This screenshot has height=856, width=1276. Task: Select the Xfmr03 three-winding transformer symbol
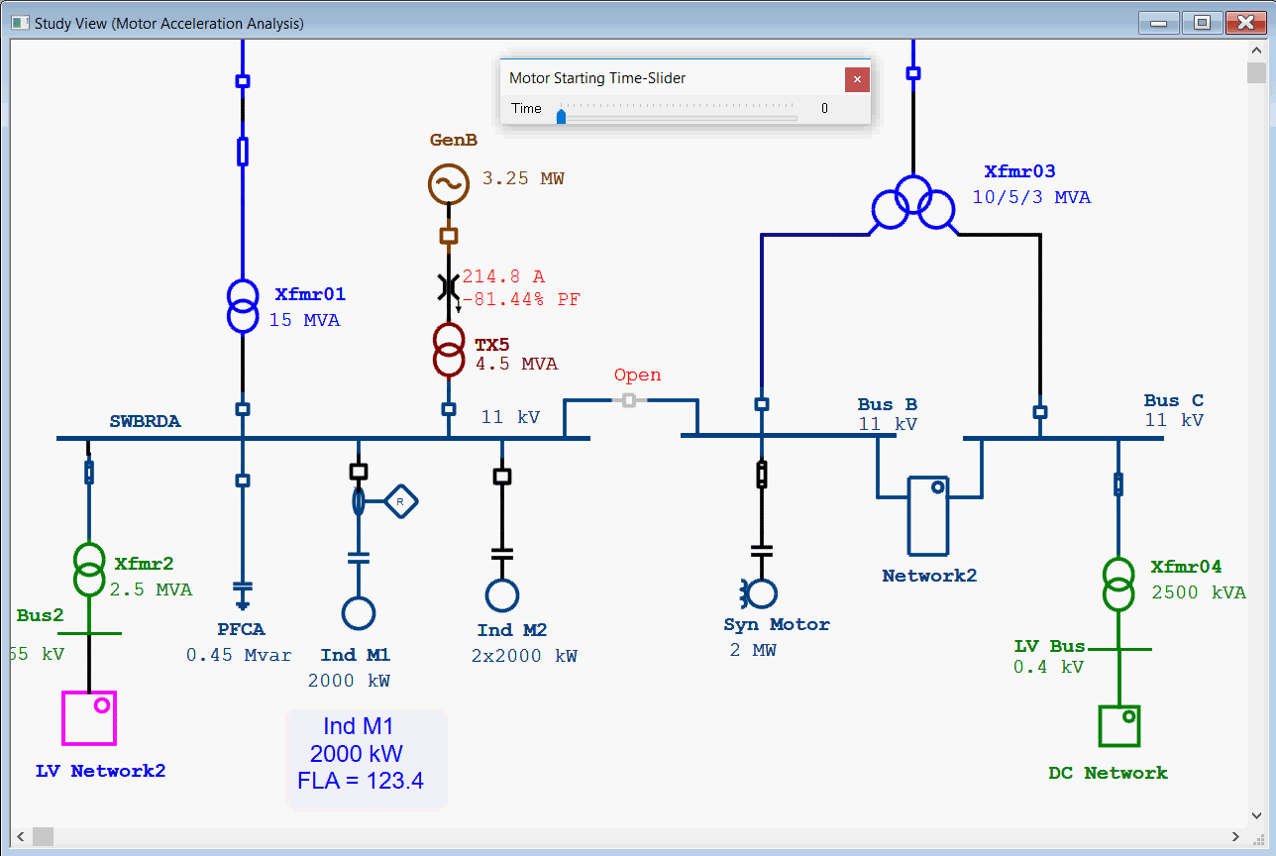pyautogui.click(x=912, y=203)
